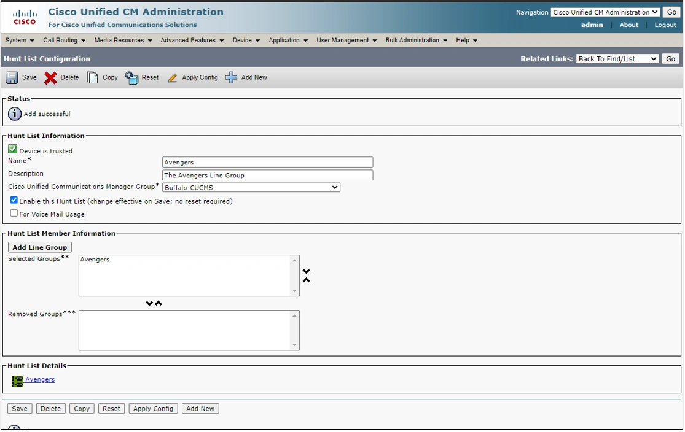685x432 pixels.
Task: Click up arrow to move group to Selected Groups
Action: [x=159, y=303]
